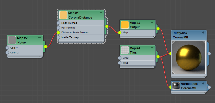Image resolution: width=215 pixels, height=103 pixels.
Task: Click the Far Texmap input socket
Action: point(58,28)
